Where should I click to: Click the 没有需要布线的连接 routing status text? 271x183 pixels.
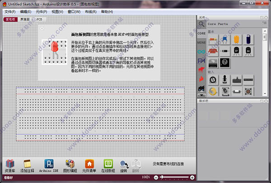[x=168, y=164]
